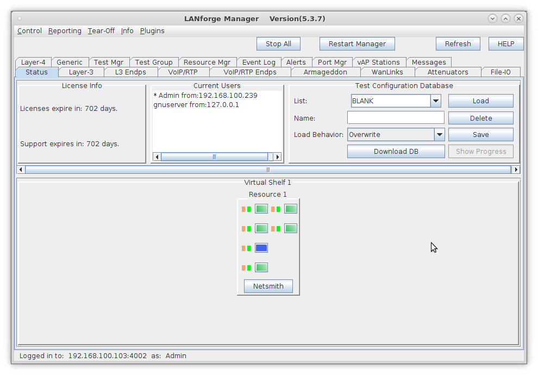Switch to the Port Mgr tab
The height and width of the screenshot is (375, 538).
332,62
